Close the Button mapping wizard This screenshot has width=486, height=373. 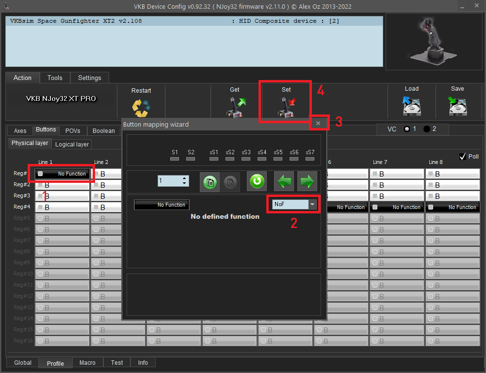click(318, 123)
